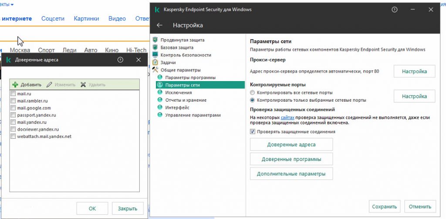The width and height of the screenshot is (446, 219).
Task: Click the green bullet beside Интерфейс
Action: point(160,107)
